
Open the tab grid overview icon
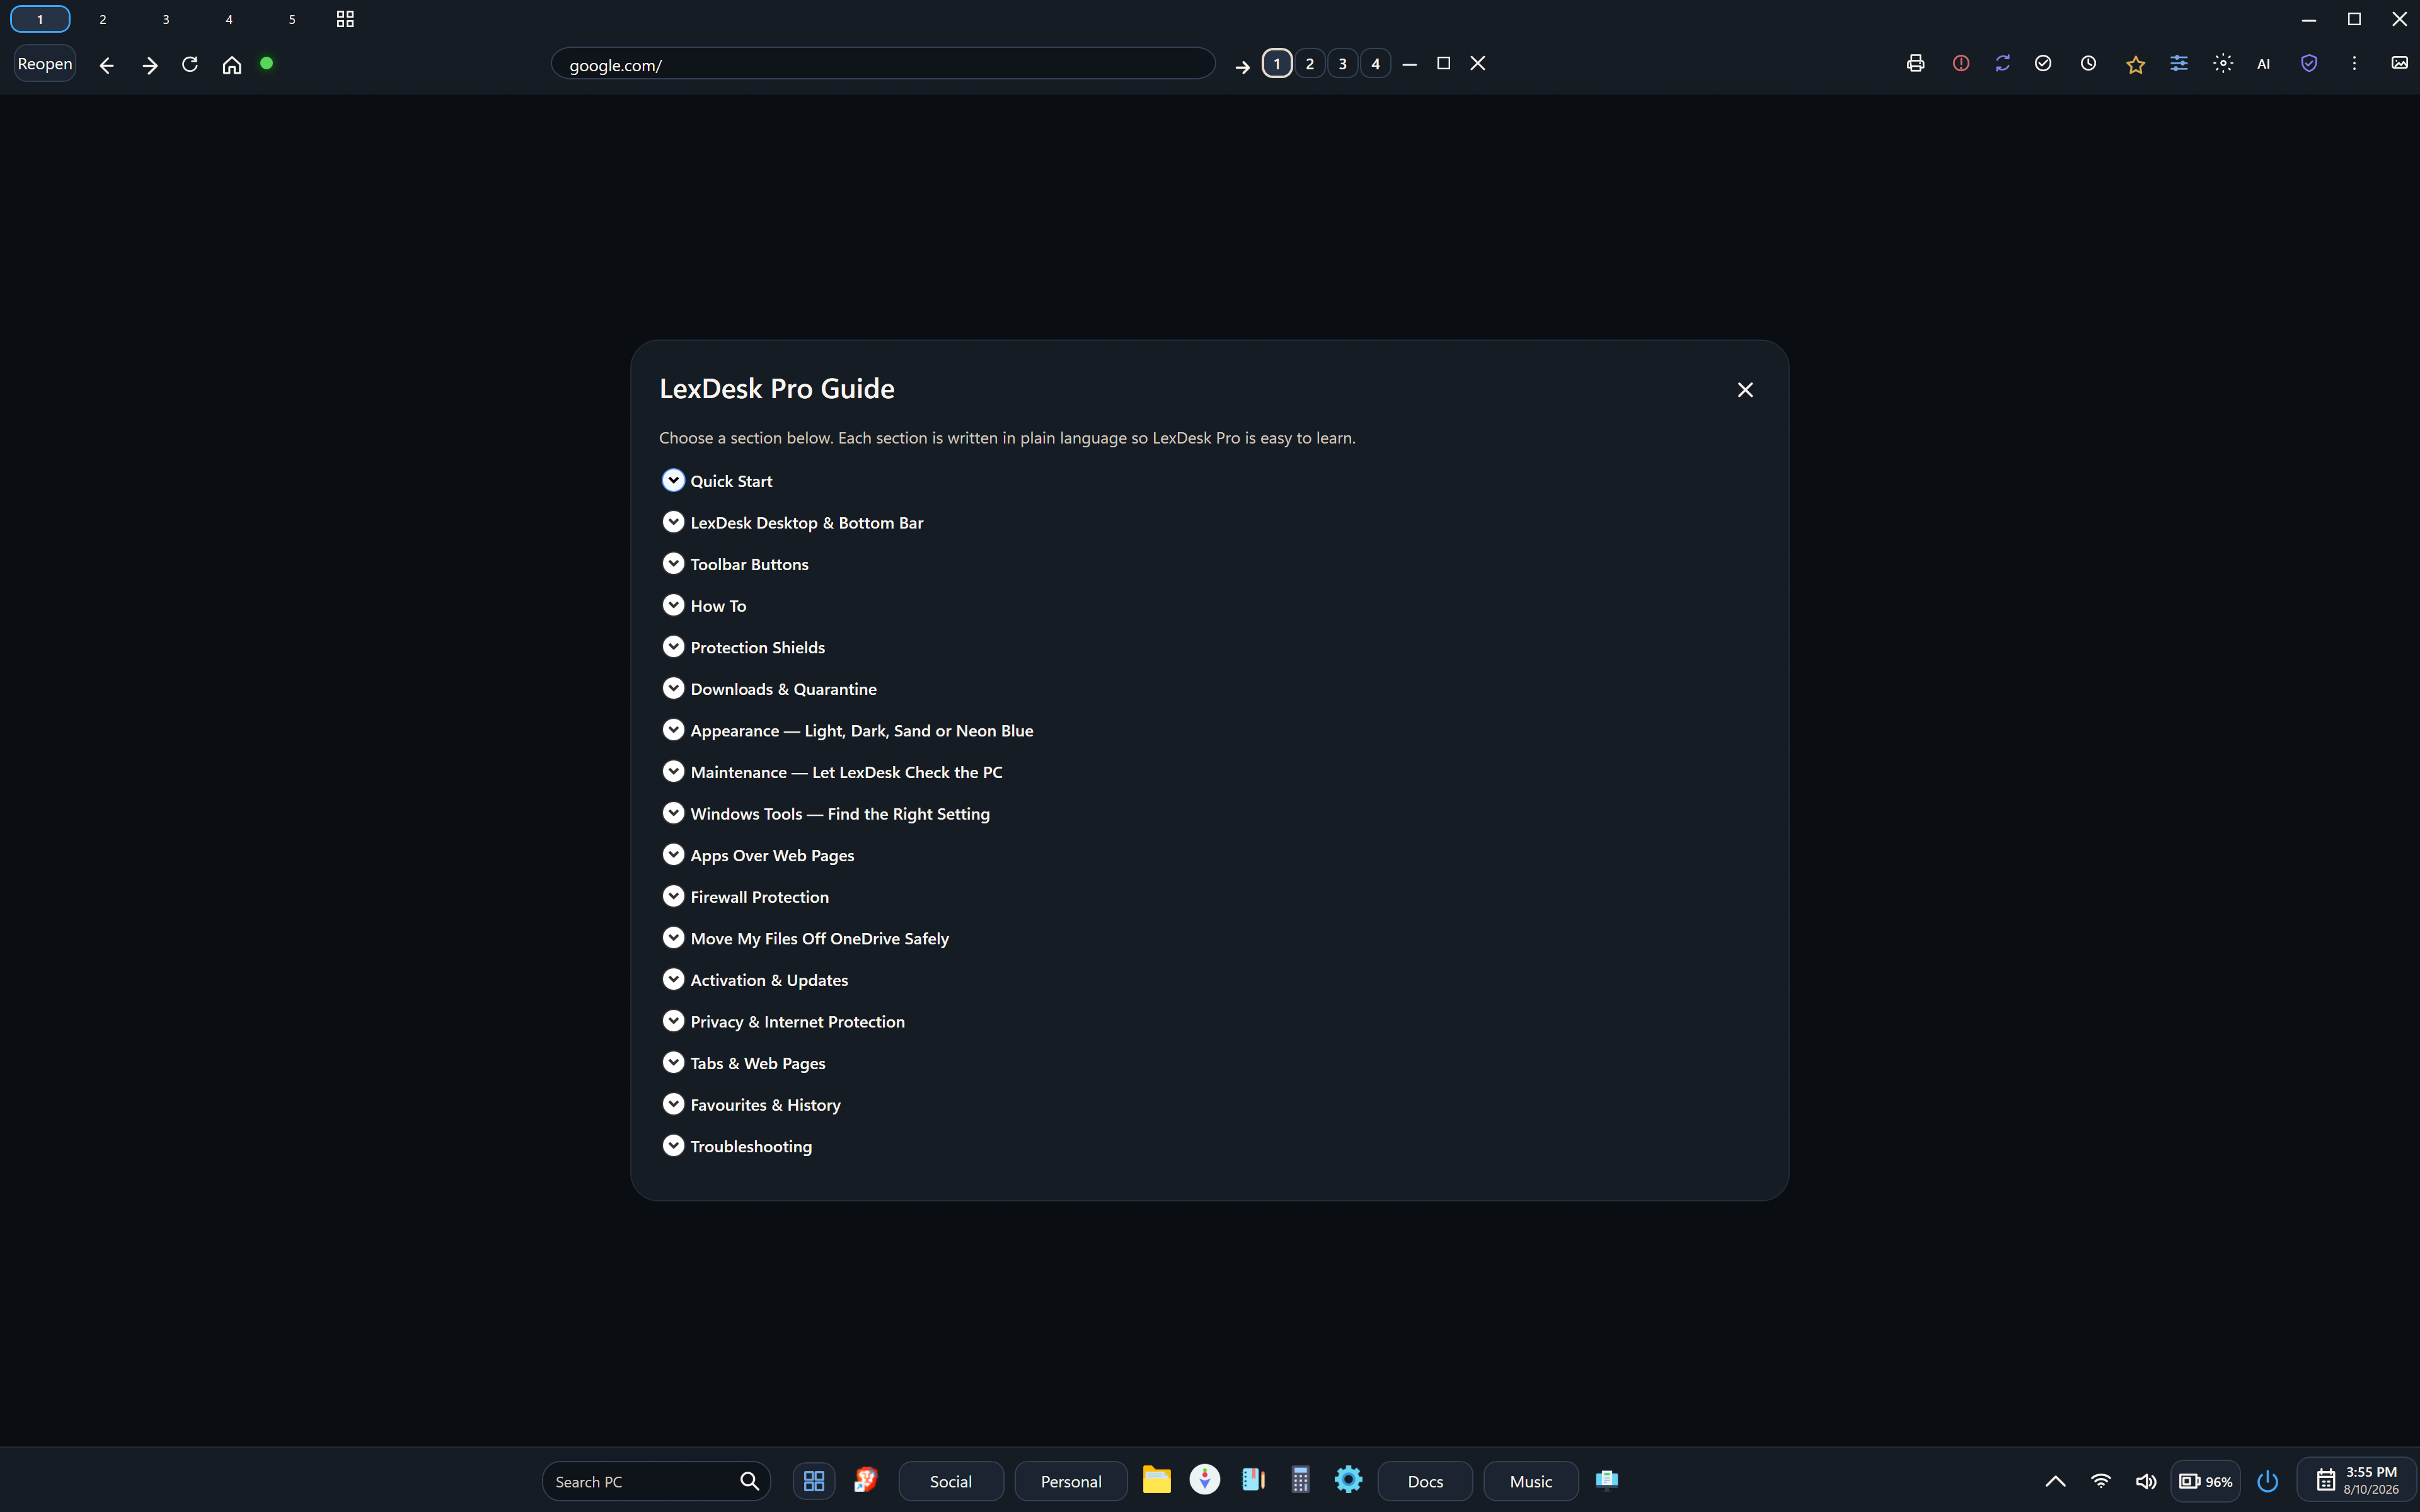click(x=345, y=19)
